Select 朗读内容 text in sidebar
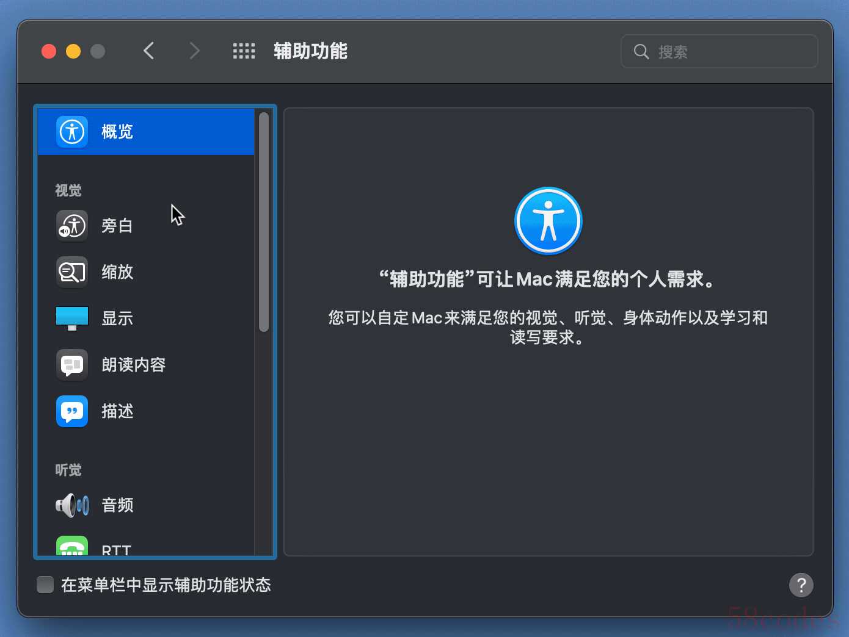The width and height of the screenshot is (849, 637). click(x=134, y=365)
